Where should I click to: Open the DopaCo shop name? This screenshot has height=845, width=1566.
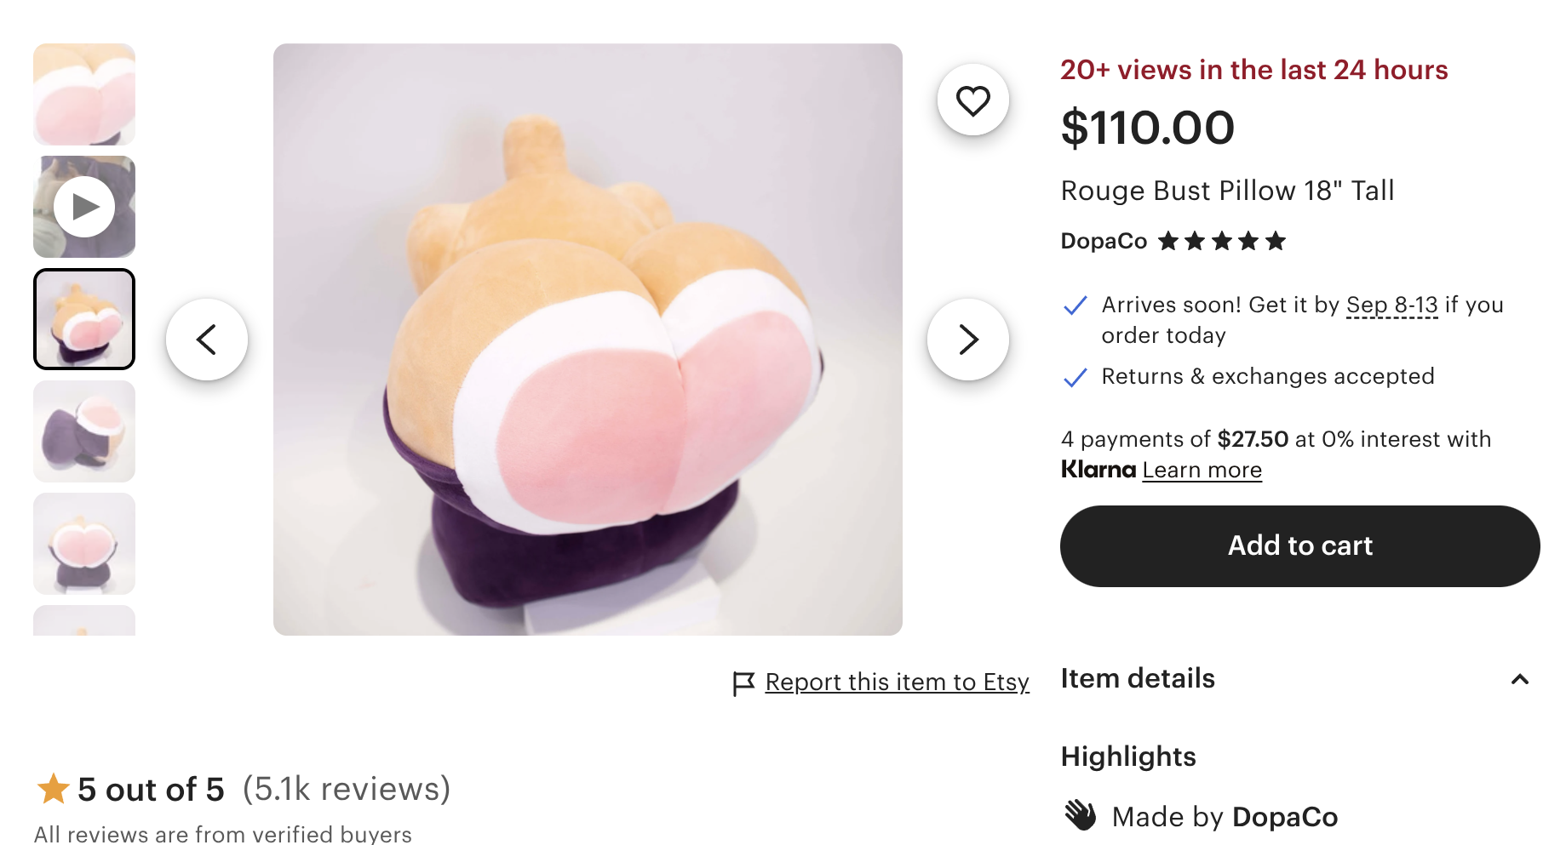tap(1104, 241)
